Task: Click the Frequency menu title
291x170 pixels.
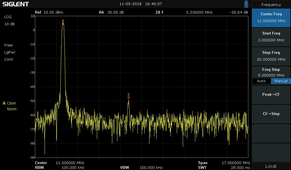Action: click(271, 5)
